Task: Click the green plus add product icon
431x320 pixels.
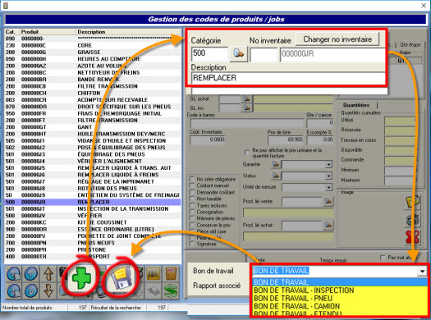Action: (x=81, y=277)
